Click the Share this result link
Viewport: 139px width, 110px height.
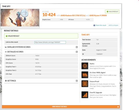coord(101,25)
